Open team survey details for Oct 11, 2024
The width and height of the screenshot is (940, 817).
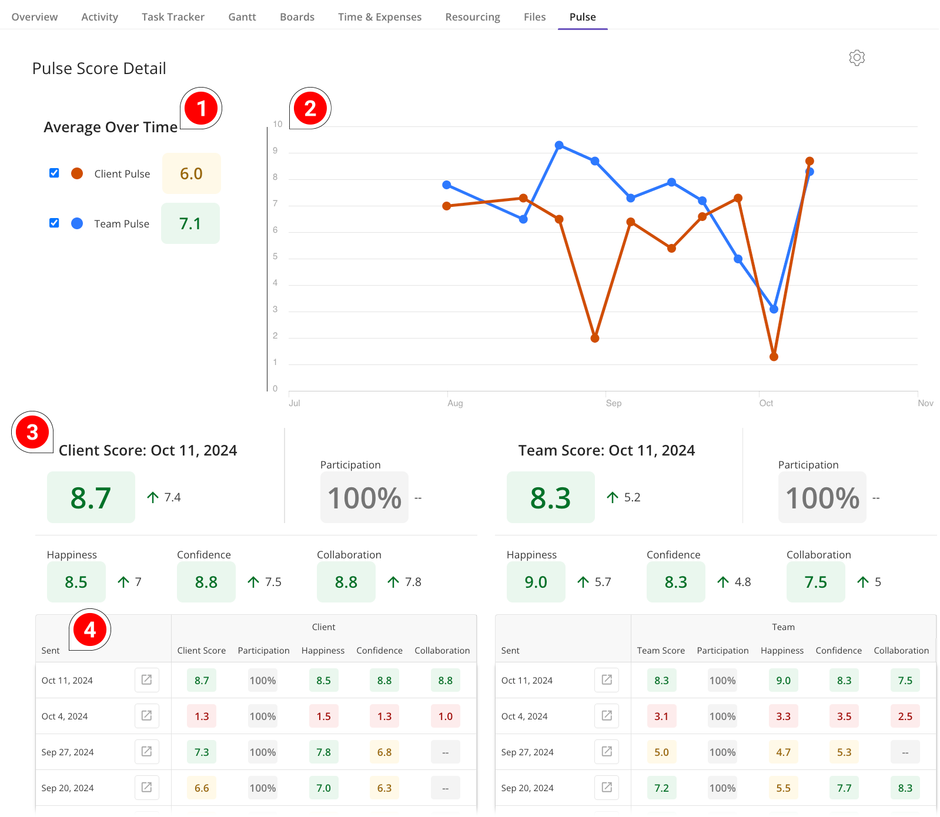coord(607,680)
